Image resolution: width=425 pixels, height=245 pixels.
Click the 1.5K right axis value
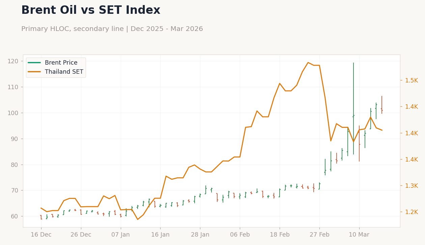pyautogui.click(x=412, y=80)
